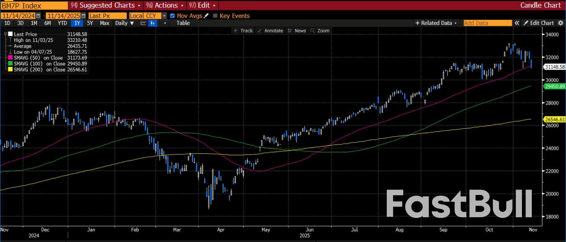This screenshot has width=566, height=242.
Task: Open the Local CCY currency dropdown
Action: click(x=164, y=16)
